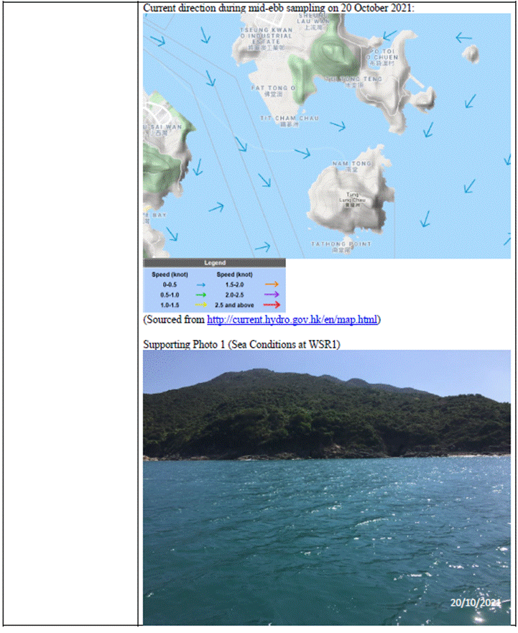Open the current.hydro.gov.hk map link
The image size is (518, 633).
coord(293,320)
